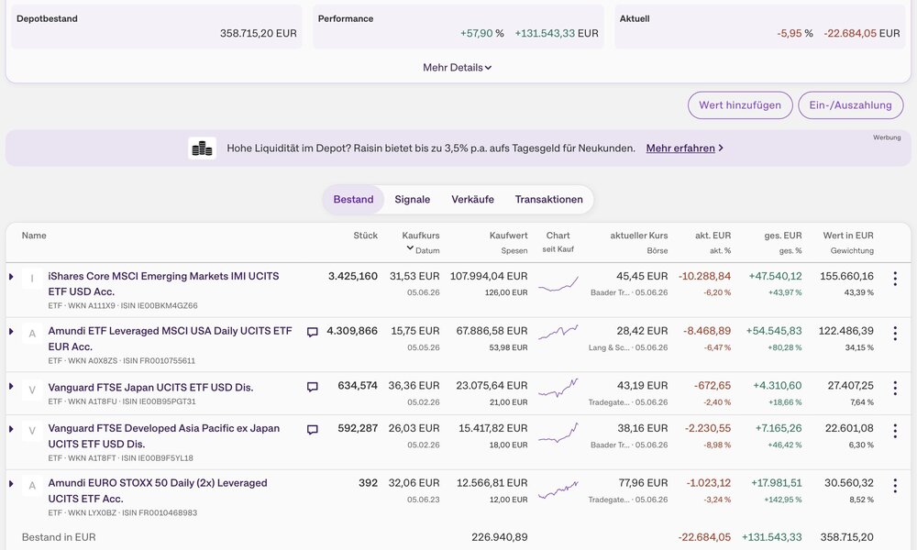
Task: Click the Raisin coin stack ad icon
Action: (x=203, y=148)
